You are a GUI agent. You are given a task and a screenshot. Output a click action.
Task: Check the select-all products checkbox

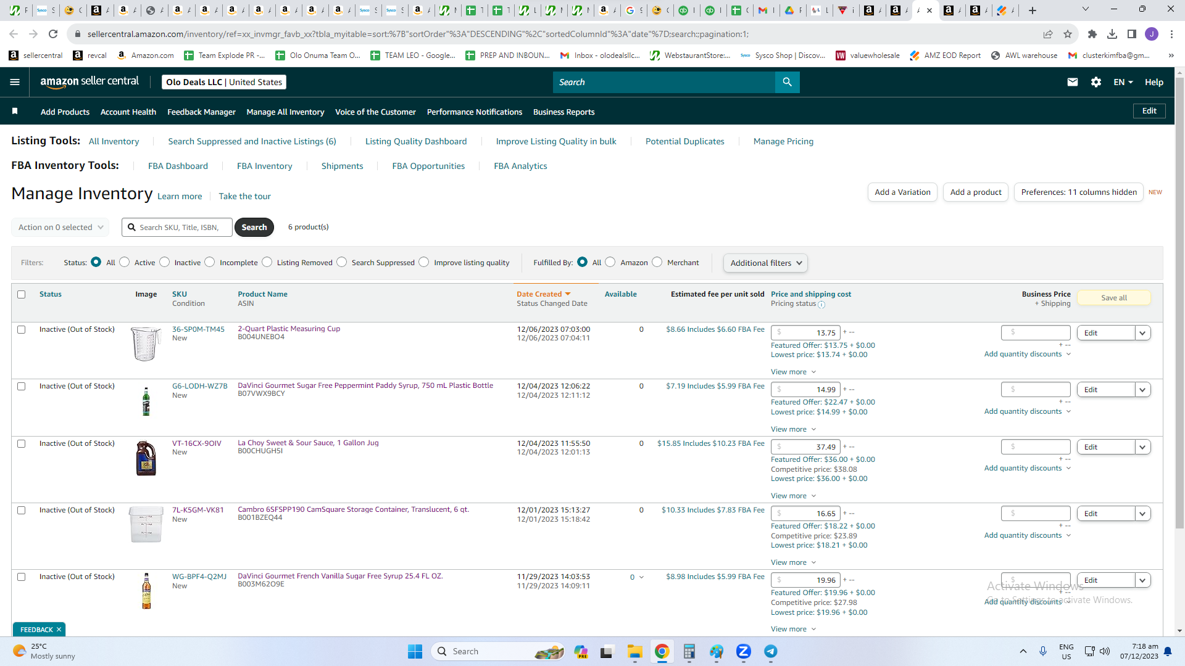pyautogui.click(x=22, y=295)
